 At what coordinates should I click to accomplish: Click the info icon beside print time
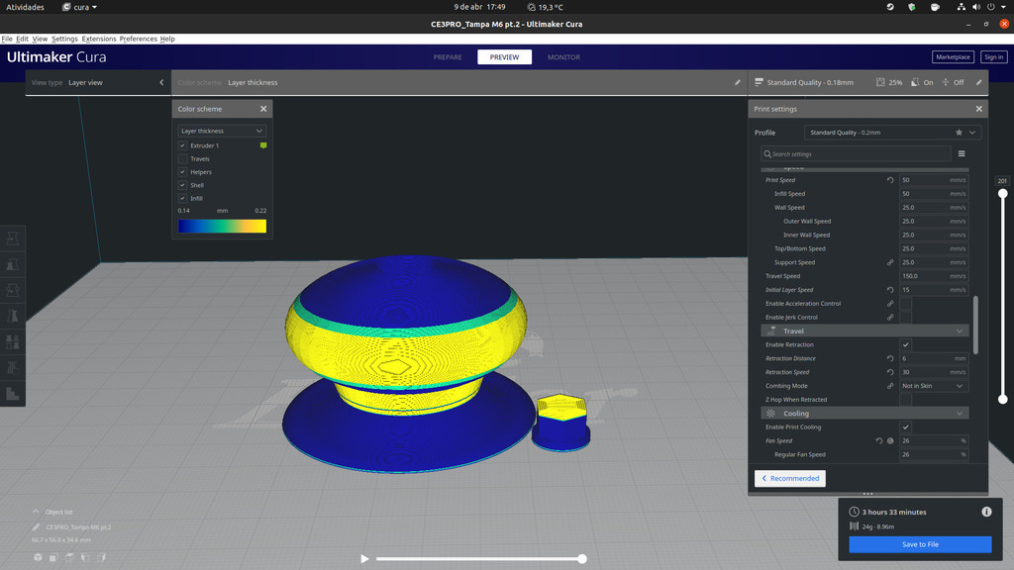[986, 512]
